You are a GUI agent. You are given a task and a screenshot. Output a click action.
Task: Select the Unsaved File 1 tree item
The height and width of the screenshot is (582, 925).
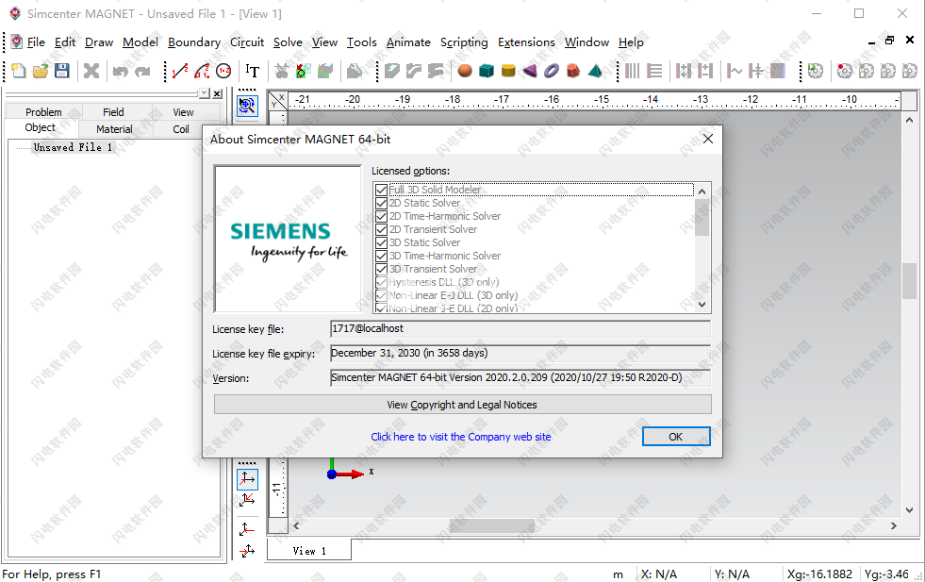[x=73, y=147]
